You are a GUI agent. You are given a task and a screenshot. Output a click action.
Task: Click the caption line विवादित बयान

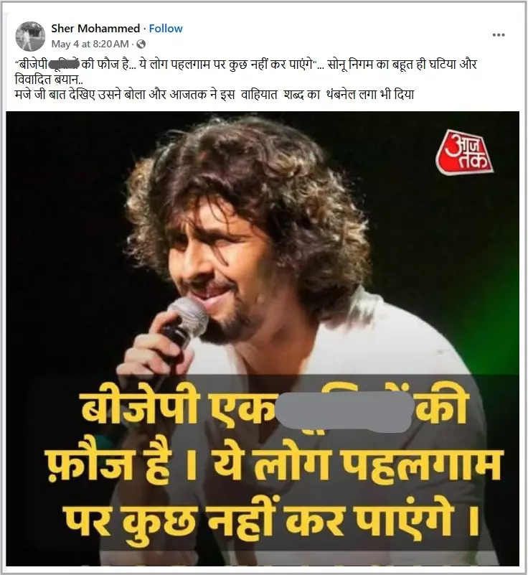pos(49,80)
